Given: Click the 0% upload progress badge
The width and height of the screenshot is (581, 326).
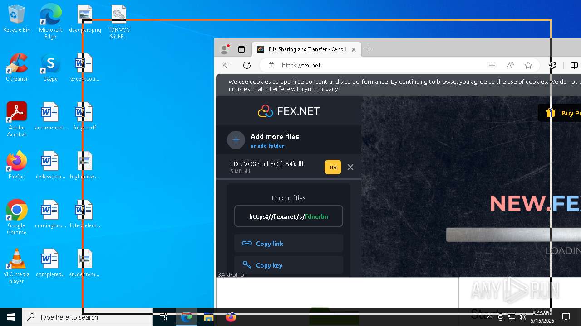Looking at the screenshot, I should (x=333, y=167).
